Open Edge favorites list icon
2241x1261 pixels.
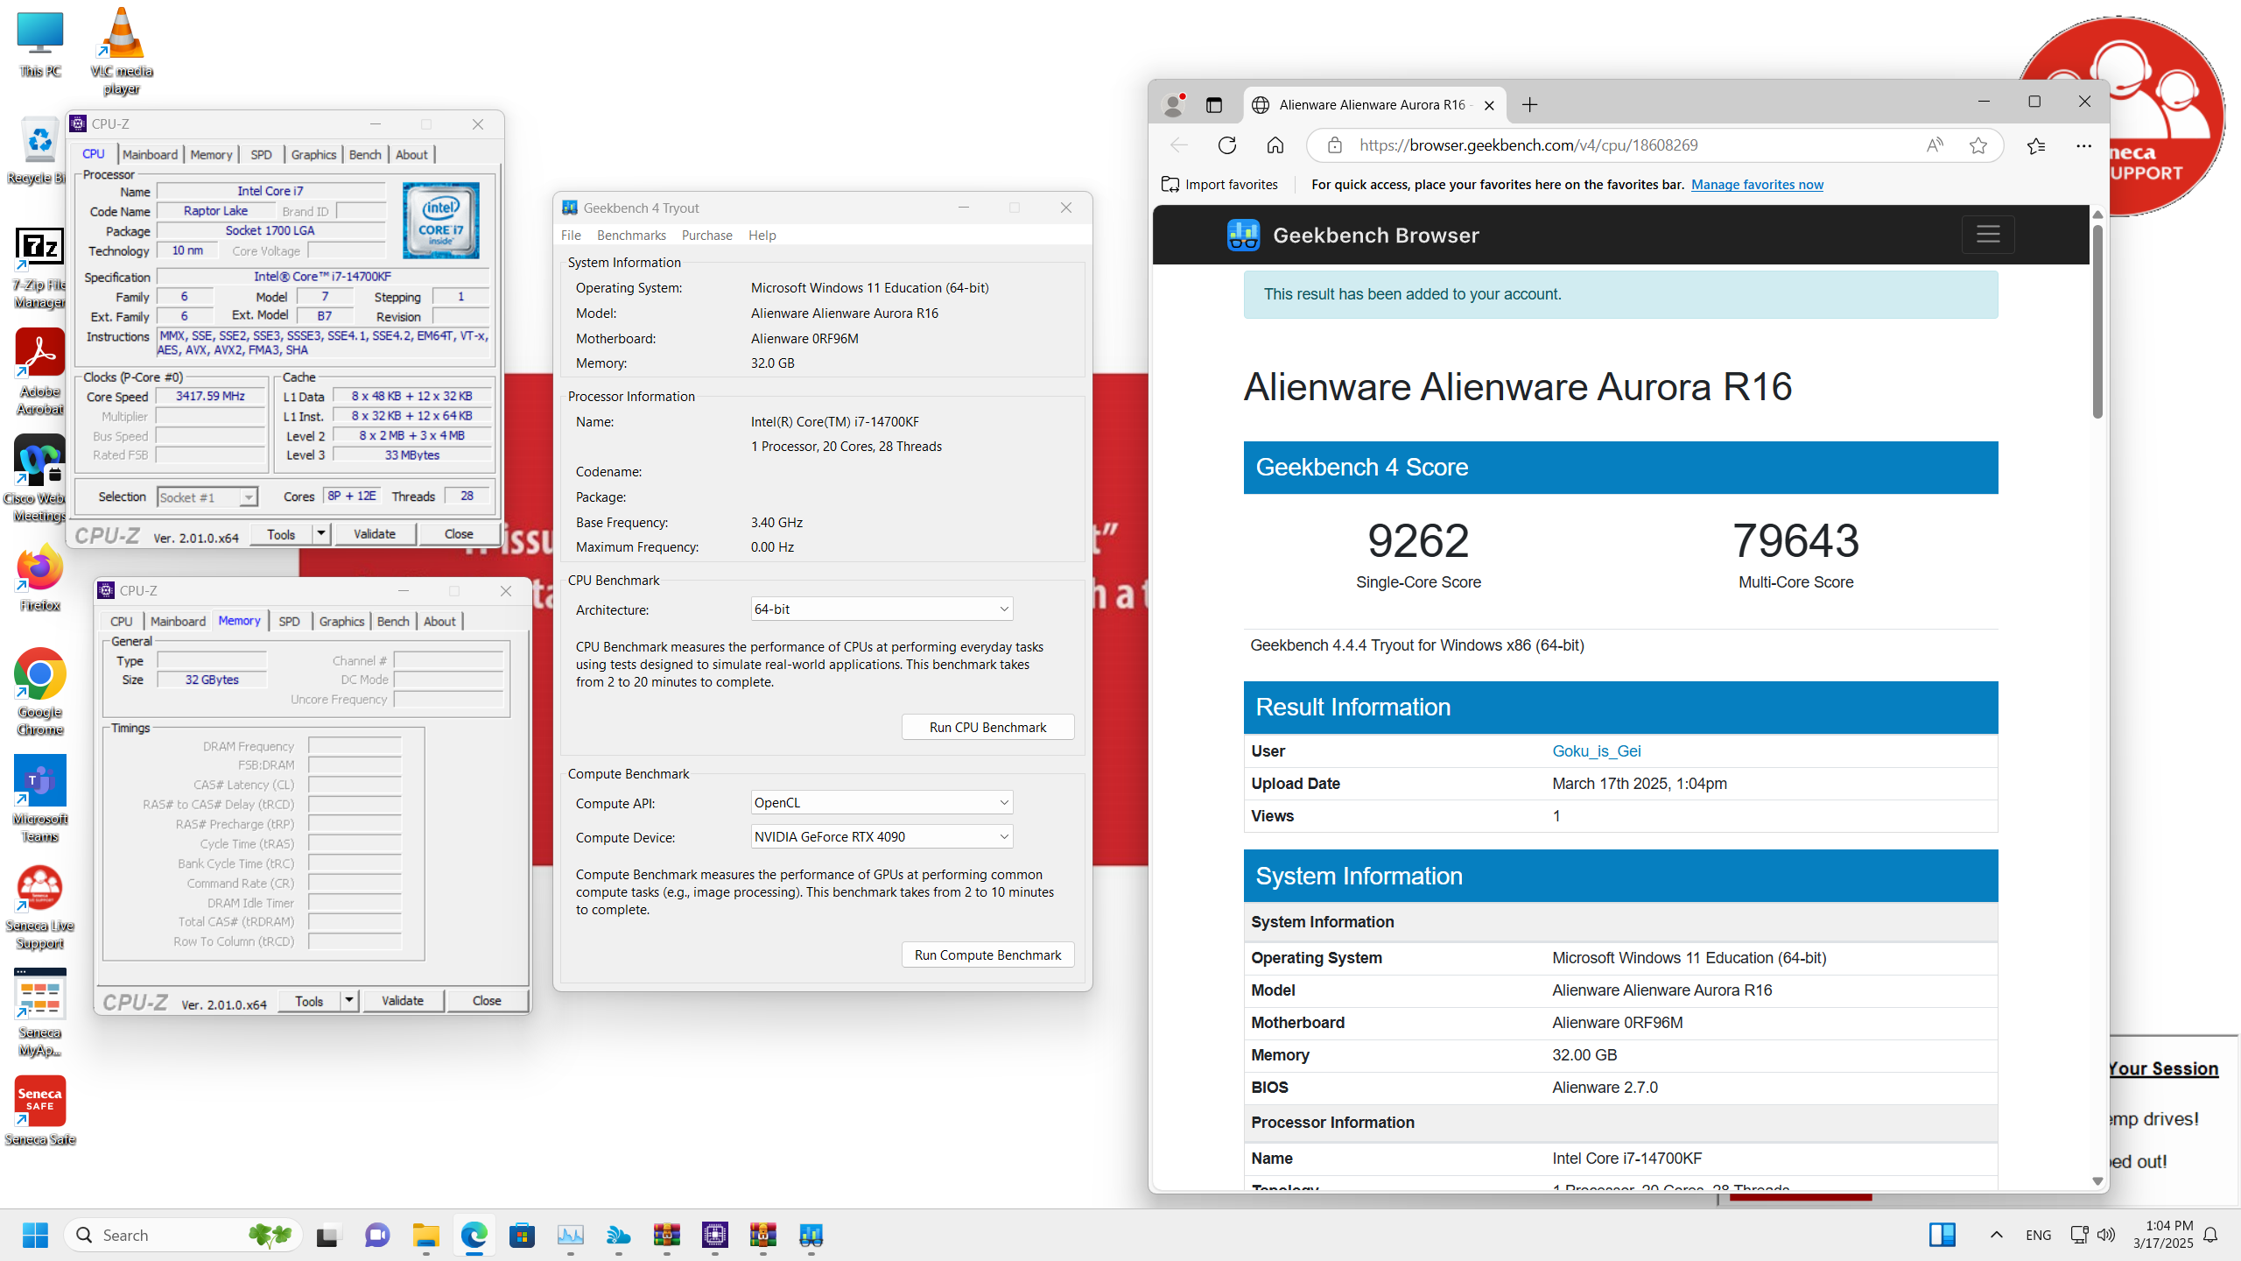pyautogui.click(x=2036, y=145)
